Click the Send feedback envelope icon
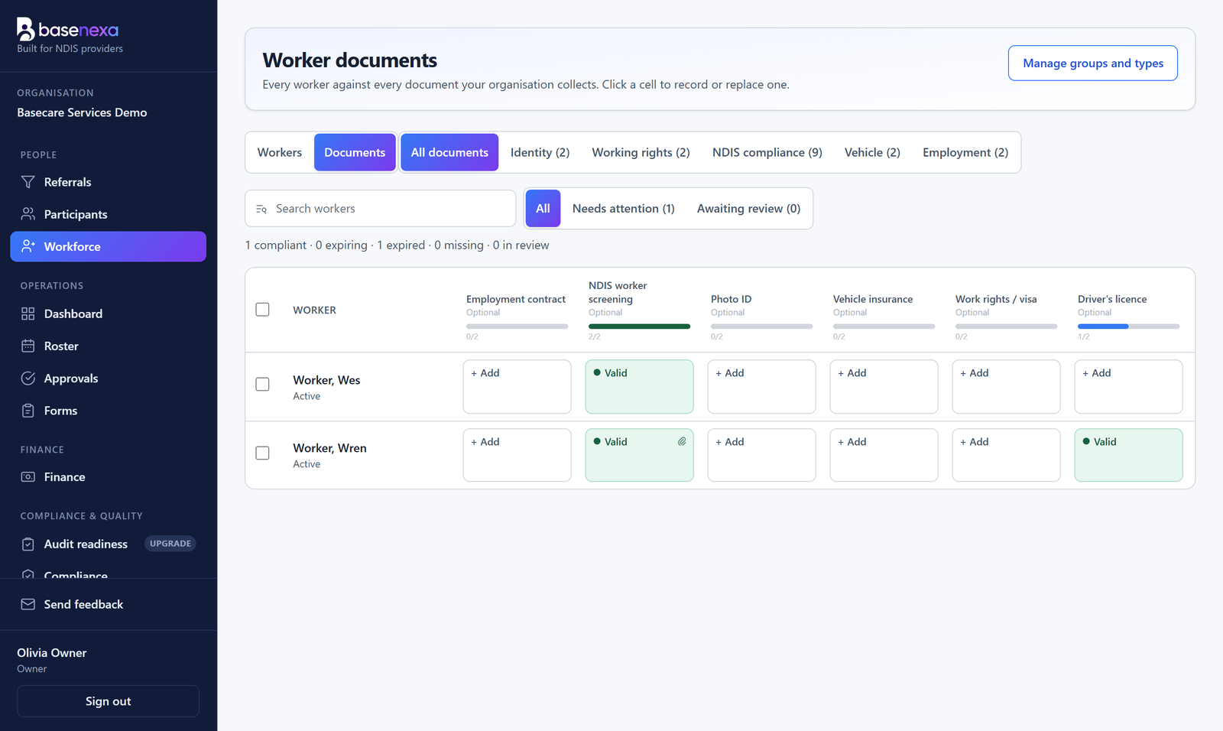This screenshot has height=731, width=1223. tap(28, 604)
